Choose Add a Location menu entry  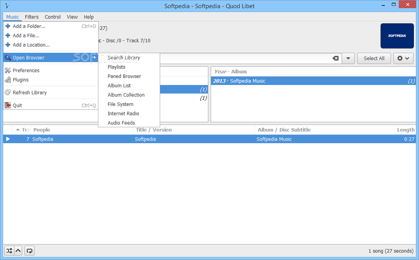[x=51, y=45]
